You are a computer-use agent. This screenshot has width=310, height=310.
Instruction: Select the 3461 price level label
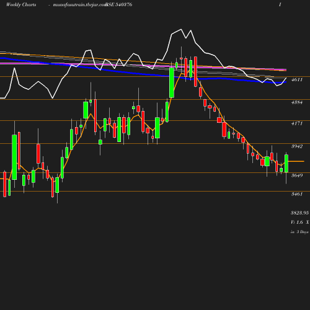(297, 194)
